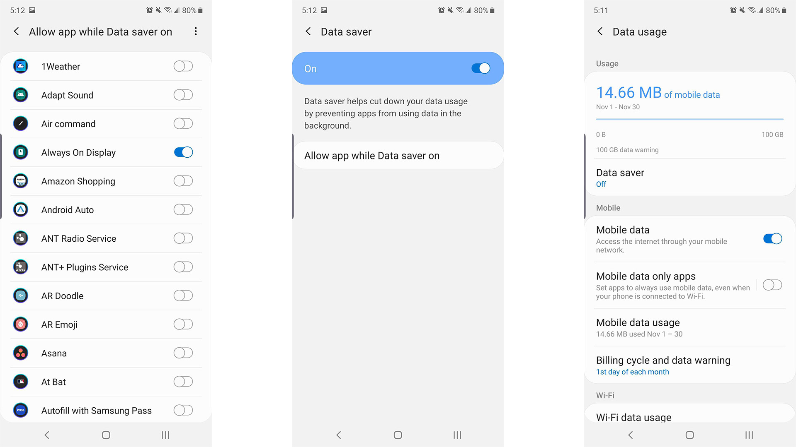Tap the At Bat app icon
This screenshot has height=447, width=796.
tap(21, 381)
